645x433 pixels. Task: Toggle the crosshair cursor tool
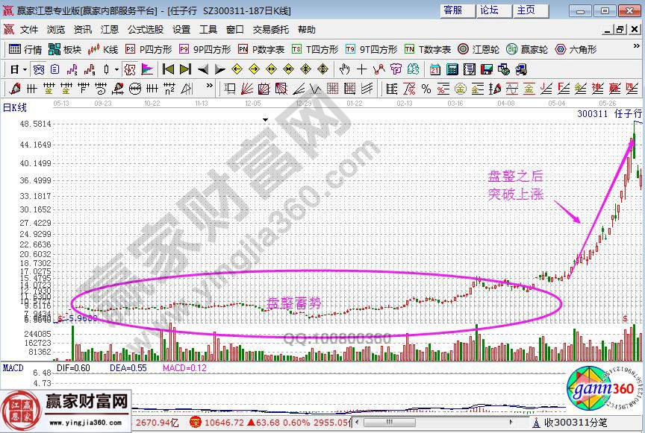pyautogui.click(x=361, y=69)
